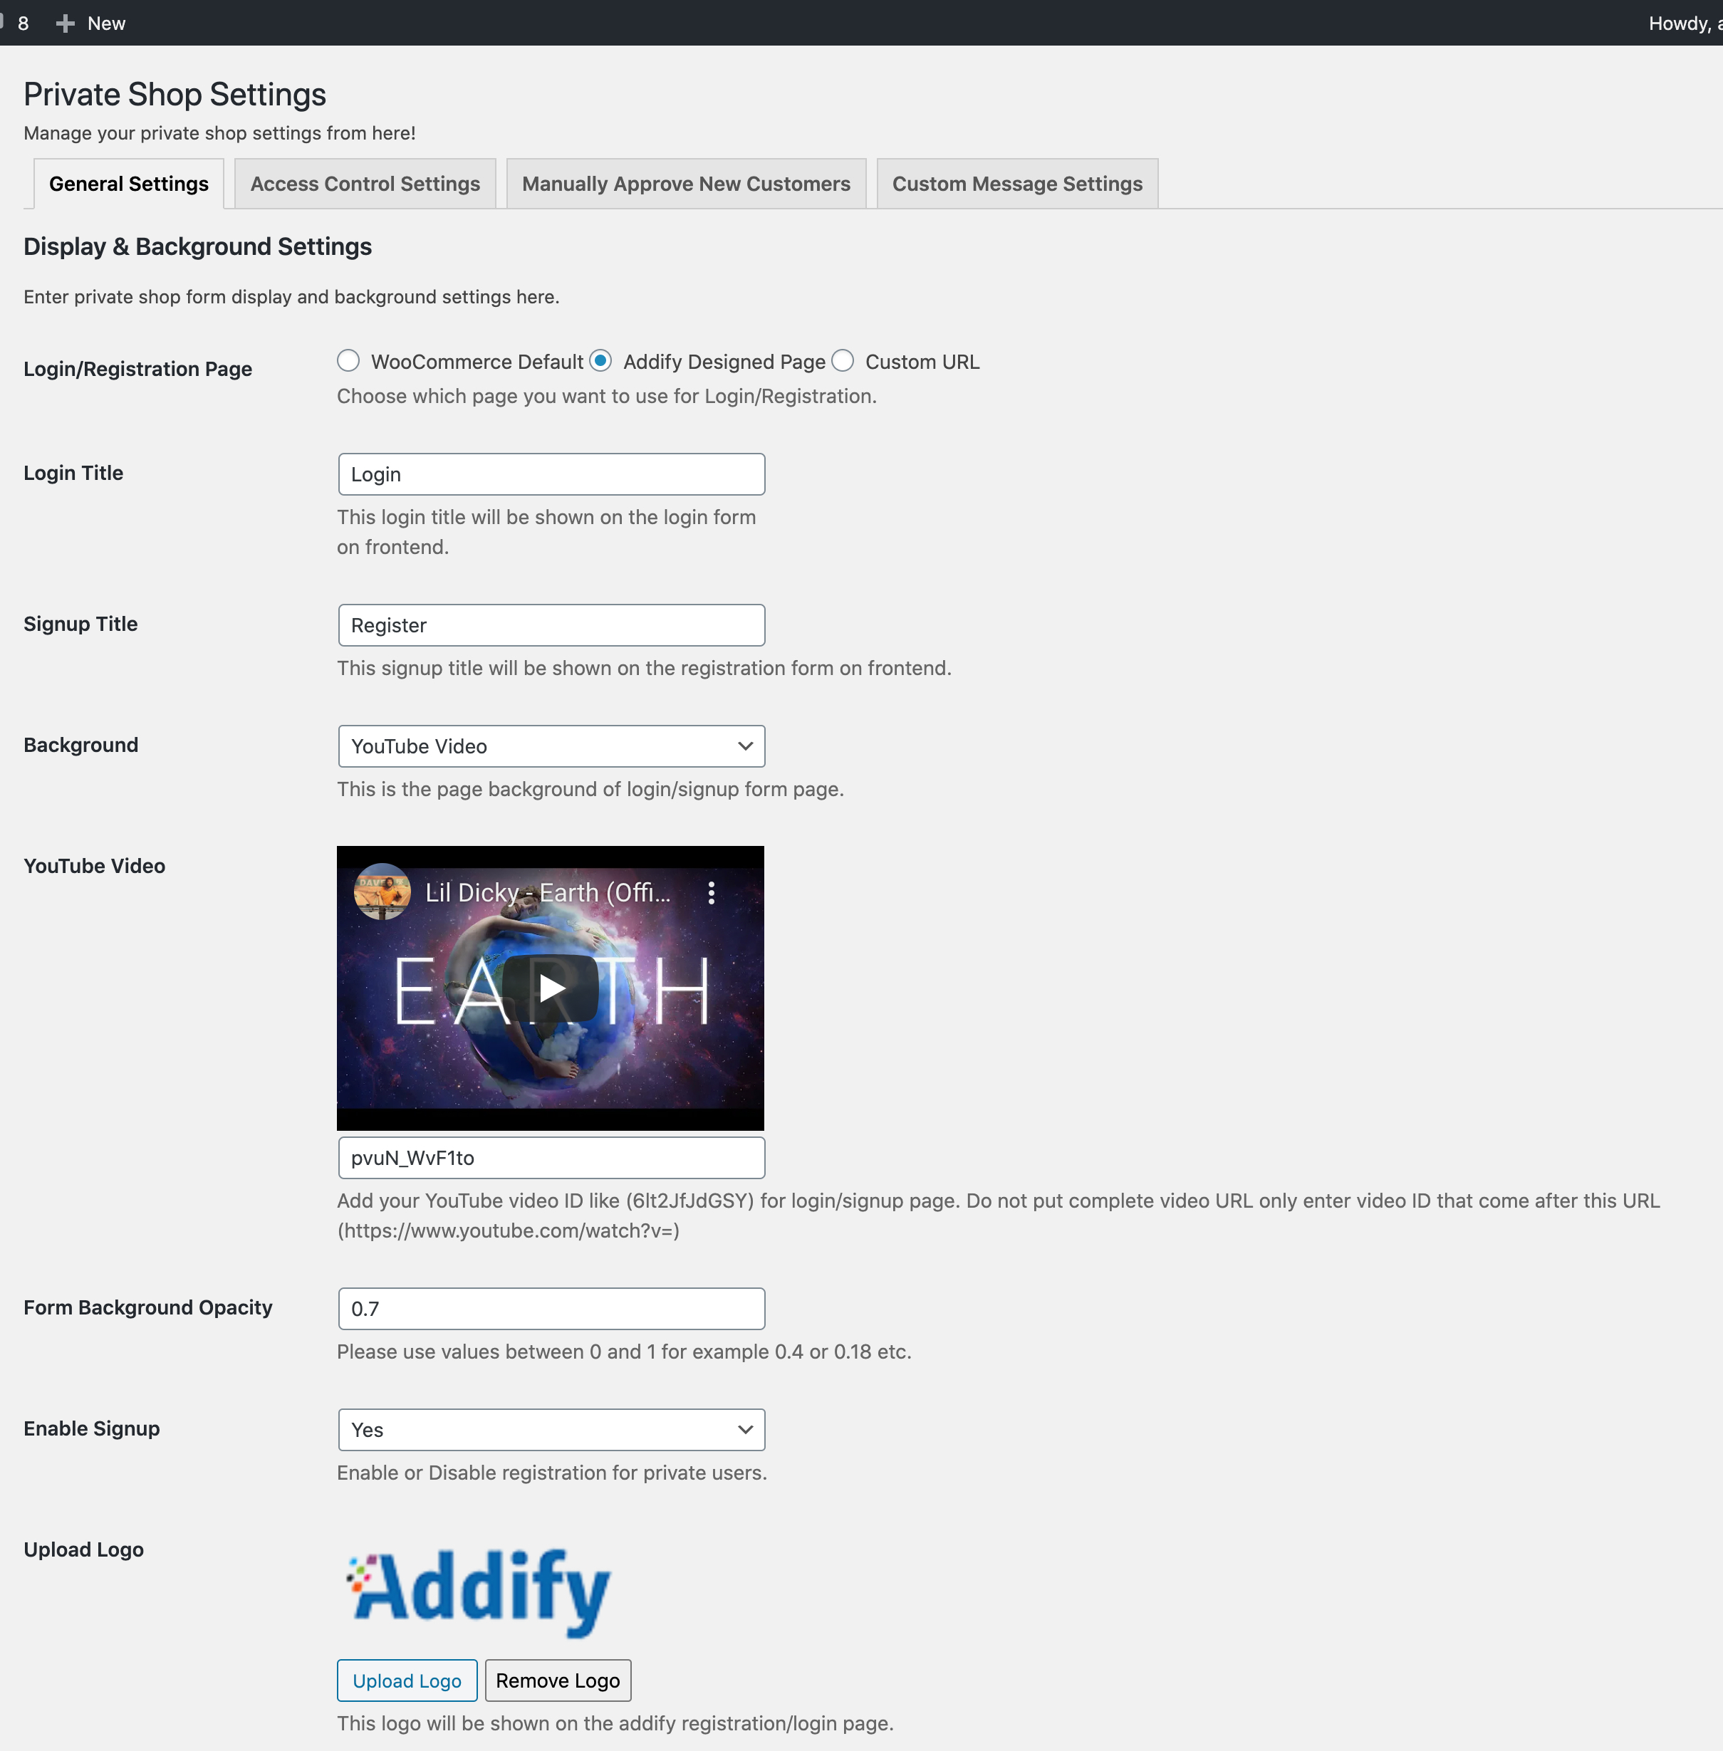The height and width of the screenshot is (1751, 1723).
Task: Click the Signup Title input field
Action: (551, 624)
